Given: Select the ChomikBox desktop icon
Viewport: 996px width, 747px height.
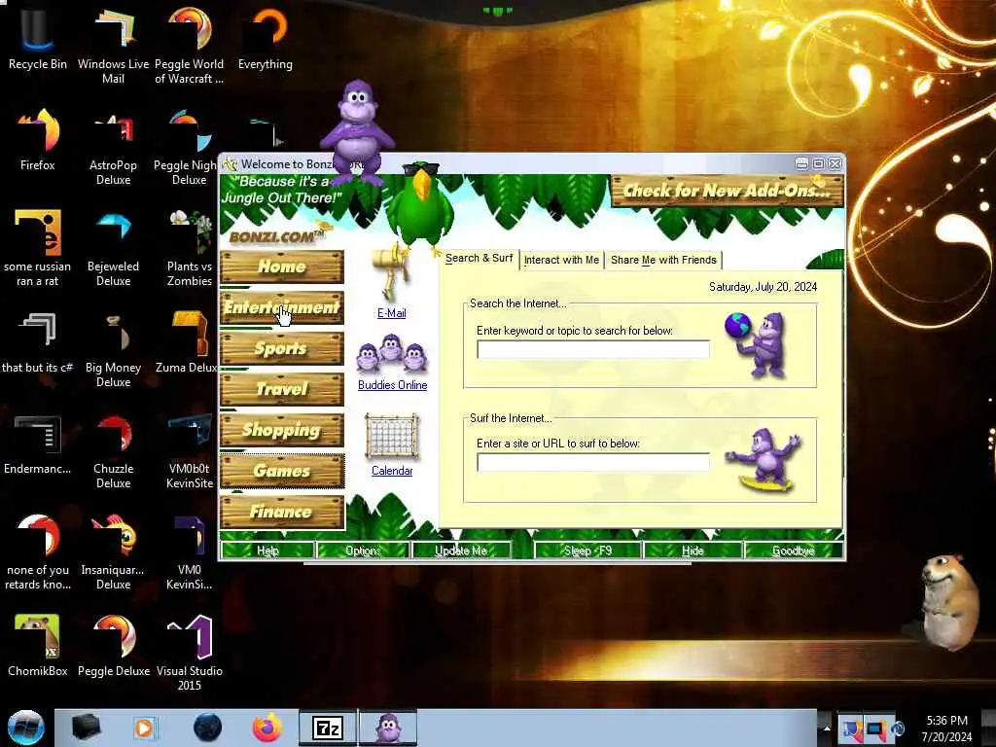Looking at the screenshot, I should (38, 646).
